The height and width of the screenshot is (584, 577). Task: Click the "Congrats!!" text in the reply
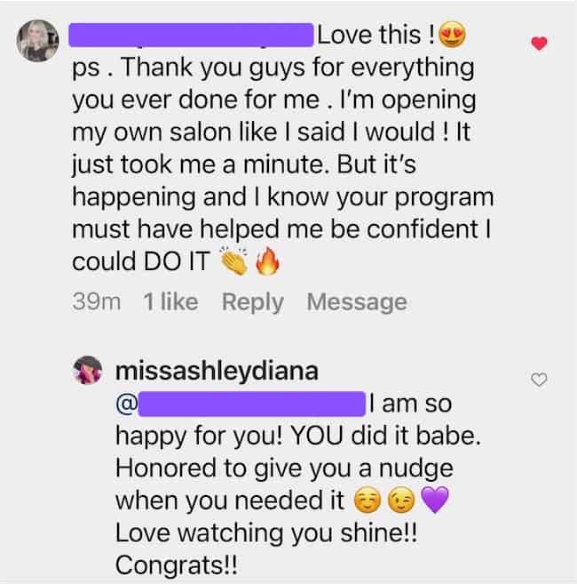(176, 565)
